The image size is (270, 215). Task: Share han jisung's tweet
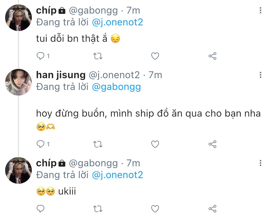pos(213,144)
